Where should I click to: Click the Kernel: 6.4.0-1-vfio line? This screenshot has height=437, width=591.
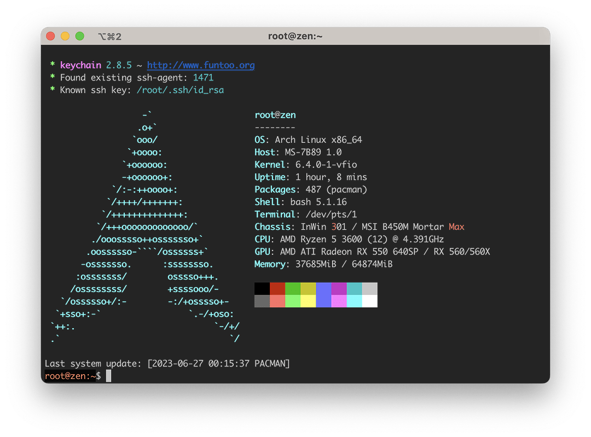[x=306, y=165]
